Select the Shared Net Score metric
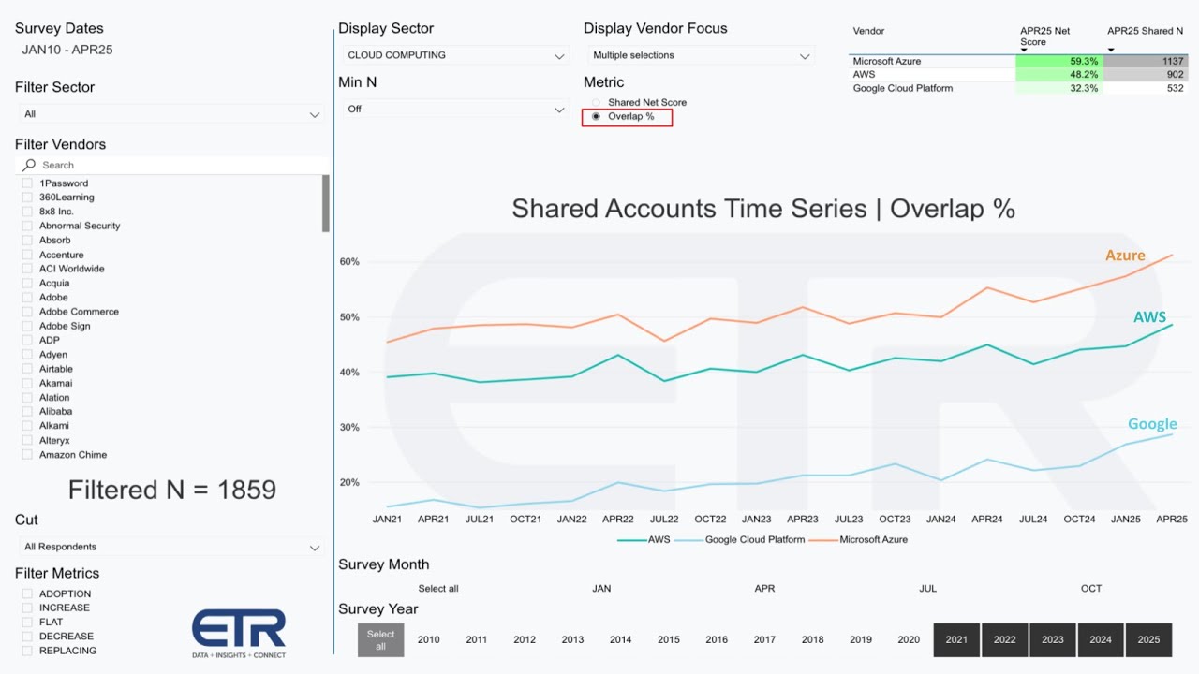The height and width of the screenshot is (674, 1199). (x=597, y=103)
